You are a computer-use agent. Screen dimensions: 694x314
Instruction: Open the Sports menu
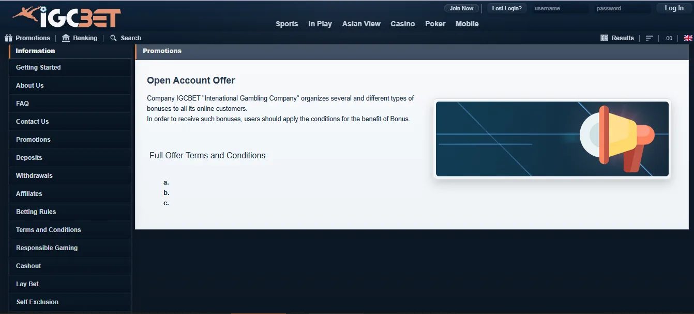287,24
